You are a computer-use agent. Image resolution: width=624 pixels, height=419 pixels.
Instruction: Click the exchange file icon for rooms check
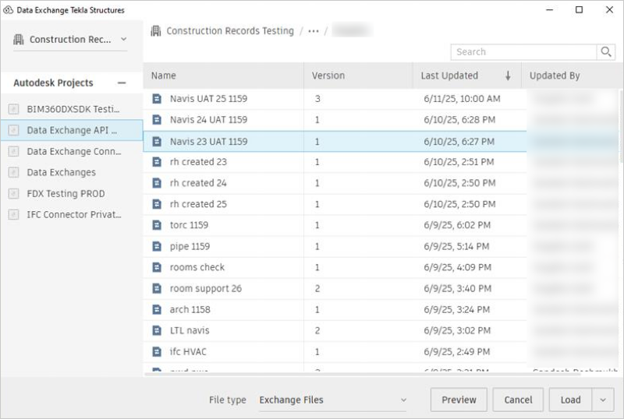point(158,267)
